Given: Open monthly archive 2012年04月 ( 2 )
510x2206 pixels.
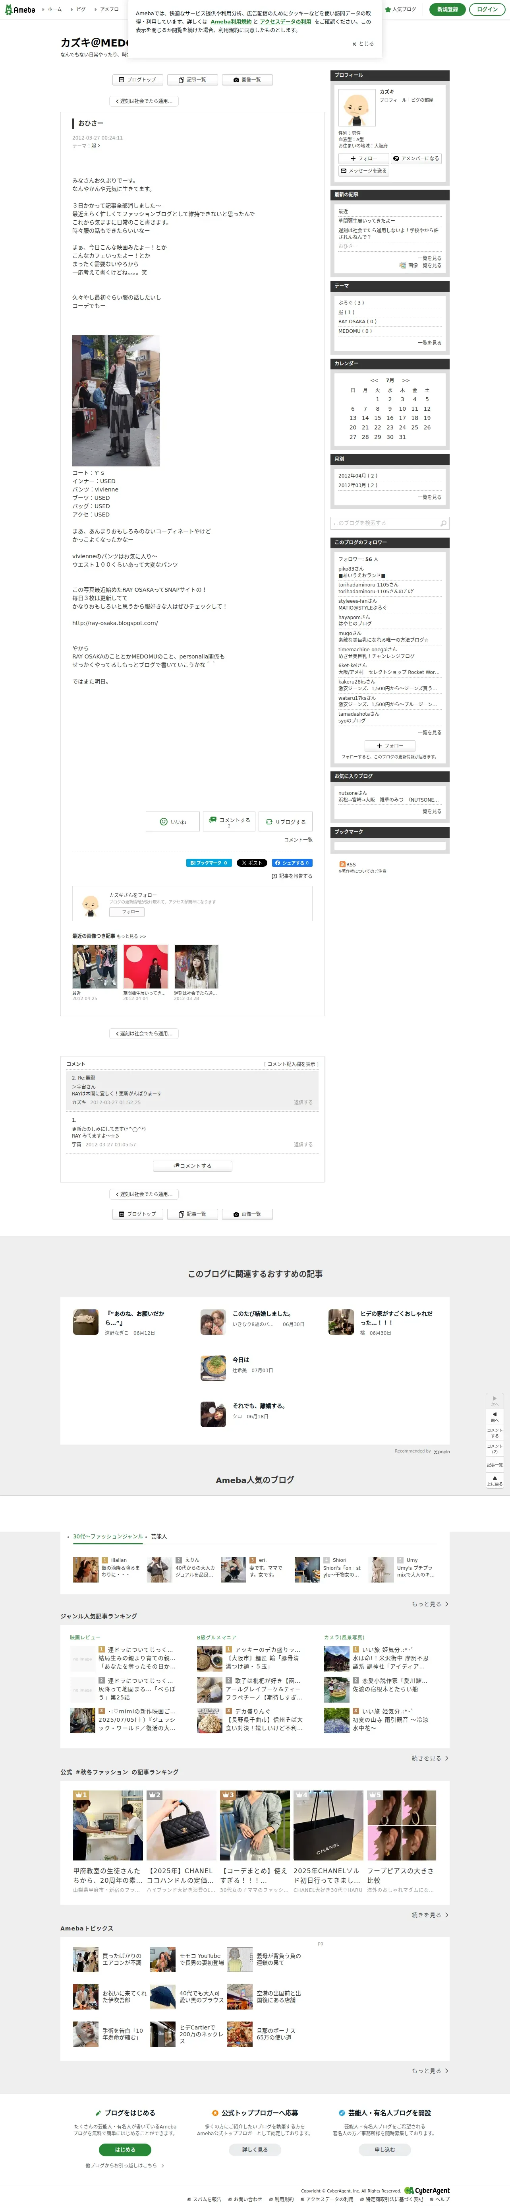Looking at the screenshot, I should [x=358, y=475].
